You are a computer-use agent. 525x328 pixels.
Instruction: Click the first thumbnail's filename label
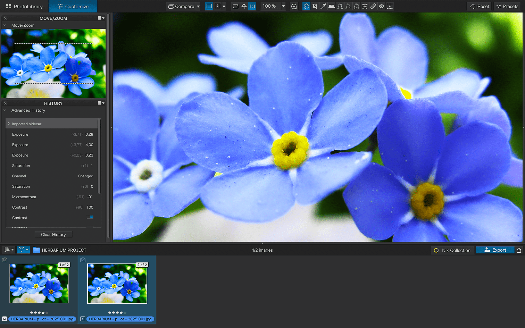(42, 319)
